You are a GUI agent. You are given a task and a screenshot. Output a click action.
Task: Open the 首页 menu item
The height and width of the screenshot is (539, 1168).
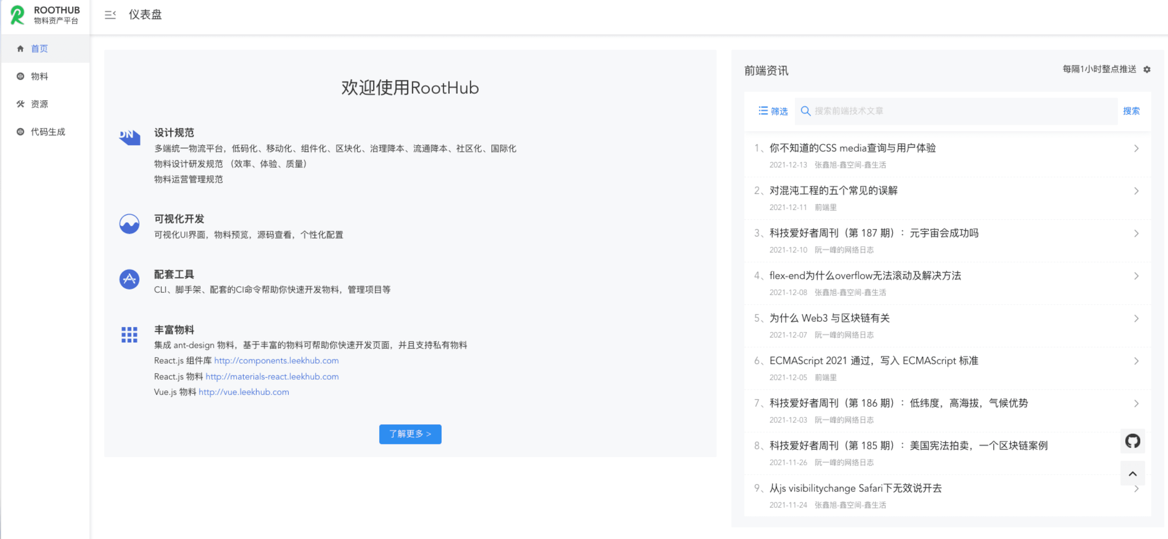pos(39,49)
